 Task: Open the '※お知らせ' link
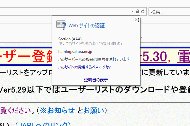[x=57, y=111]
